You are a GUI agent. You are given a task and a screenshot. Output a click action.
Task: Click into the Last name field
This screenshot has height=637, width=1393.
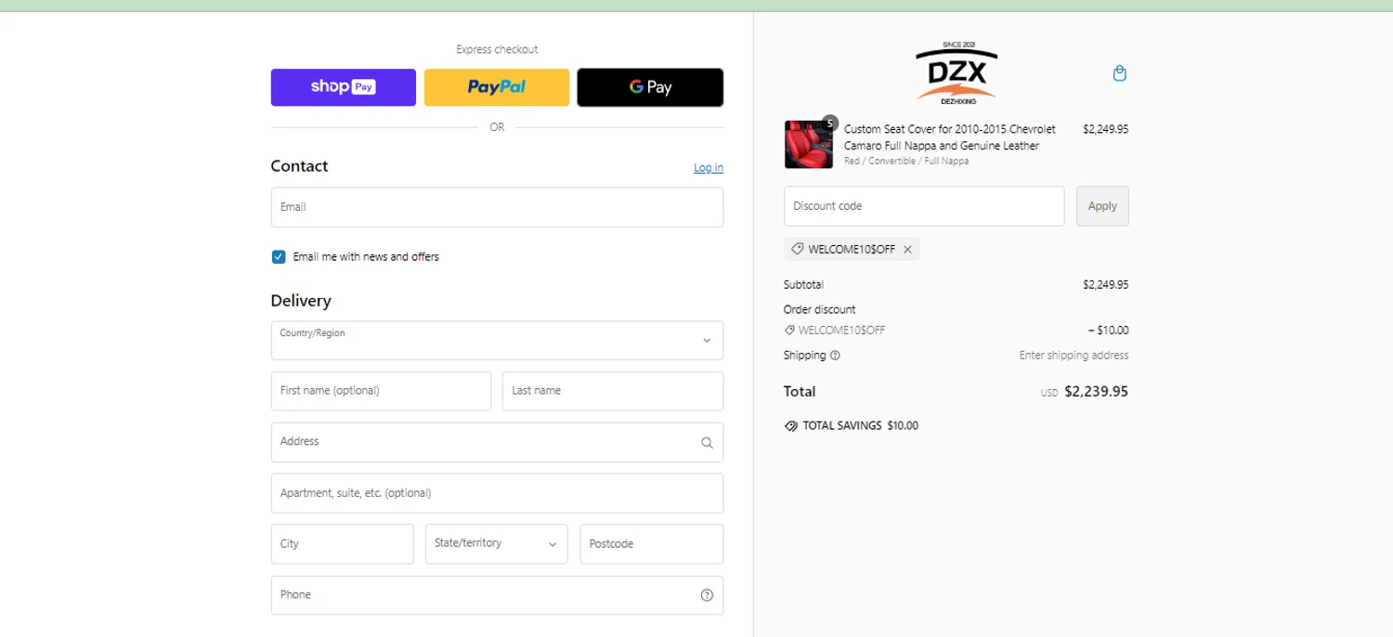coord(613,391)
